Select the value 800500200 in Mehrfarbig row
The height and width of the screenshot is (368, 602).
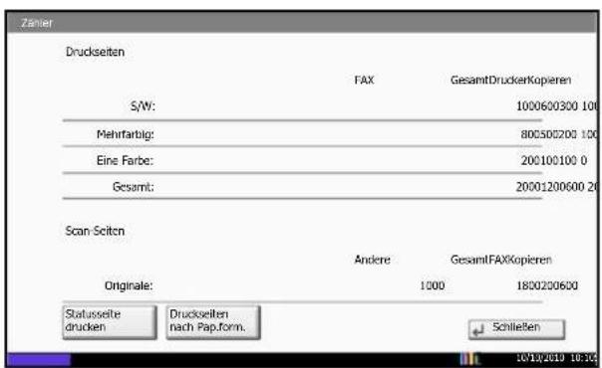point(548,134)
